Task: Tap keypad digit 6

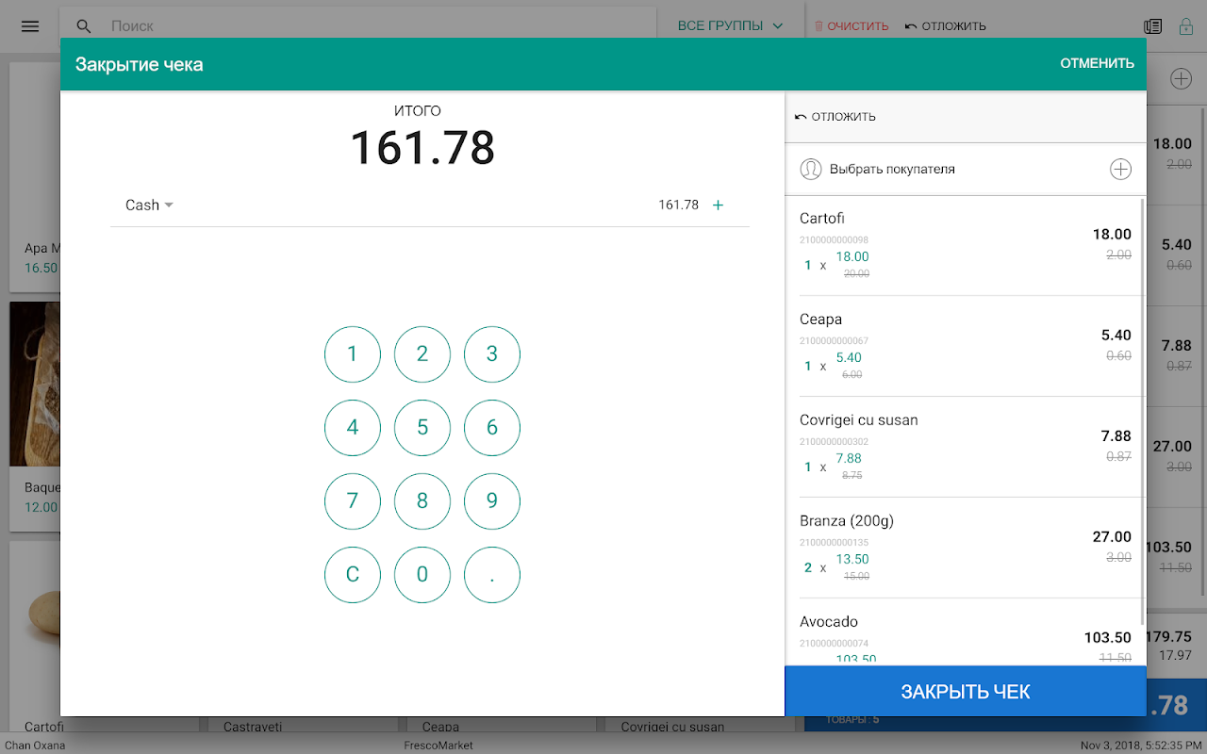Action: tap(492, 428)
